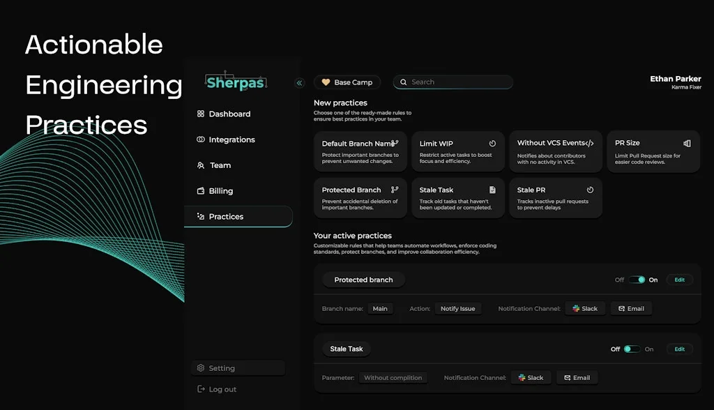Select the Slack icon under Protected branch
714x410 pixels.
(x=575, y=308)
